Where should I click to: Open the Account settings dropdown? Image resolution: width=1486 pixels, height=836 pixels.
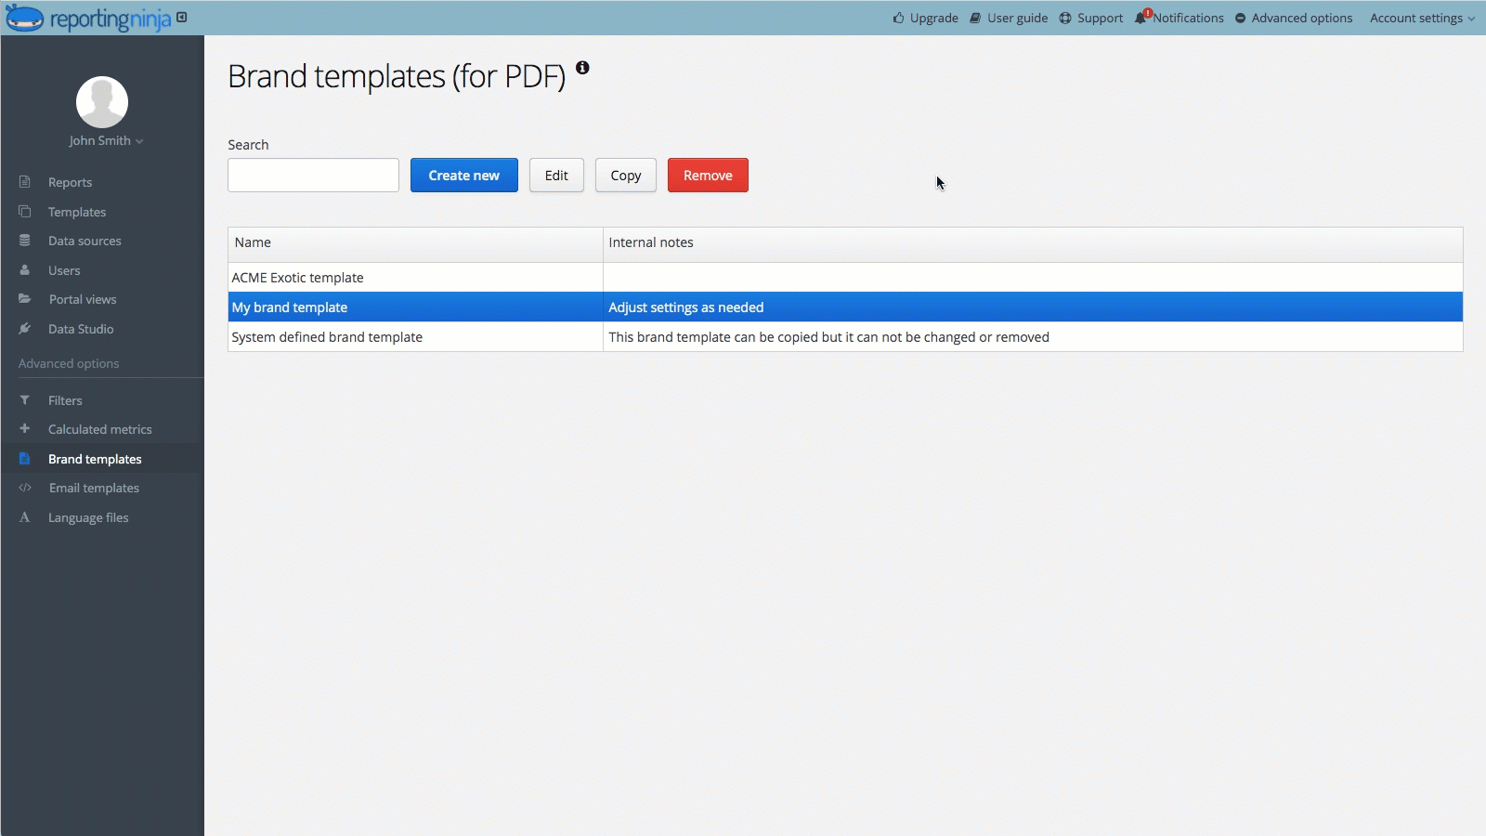[x=1421, y=18]
